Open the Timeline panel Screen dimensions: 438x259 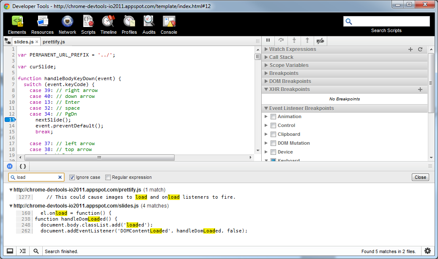pos(109,25)
